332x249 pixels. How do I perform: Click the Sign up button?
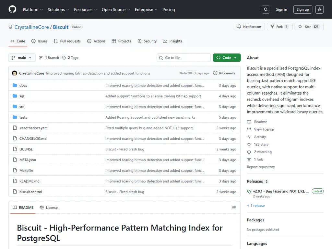pos(302,9)
